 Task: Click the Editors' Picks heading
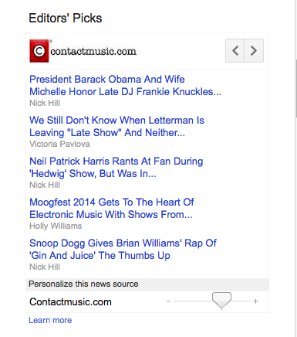pos(66,19)
